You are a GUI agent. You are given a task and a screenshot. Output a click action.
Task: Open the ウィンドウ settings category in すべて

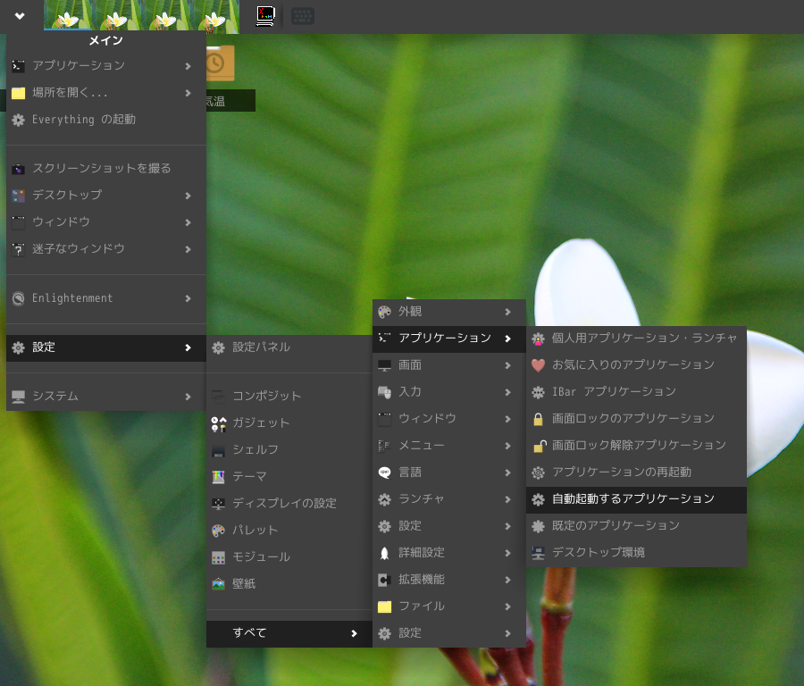point(449,419)
